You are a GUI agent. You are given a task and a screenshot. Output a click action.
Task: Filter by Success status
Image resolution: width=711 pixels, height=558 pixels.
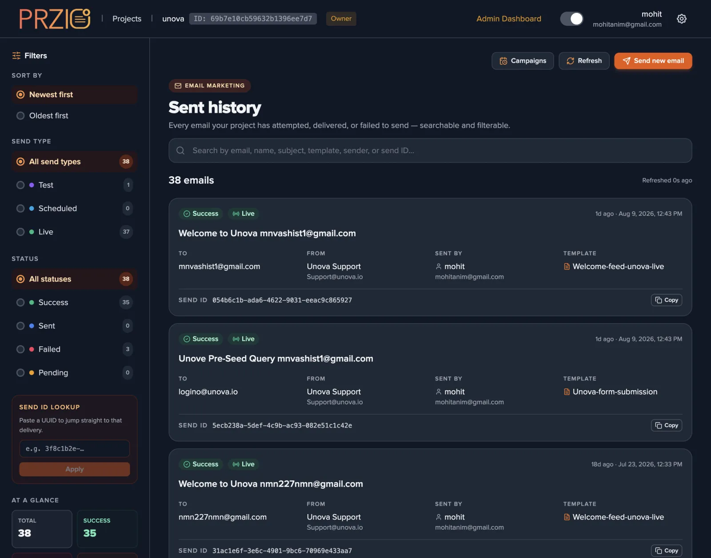74,302
